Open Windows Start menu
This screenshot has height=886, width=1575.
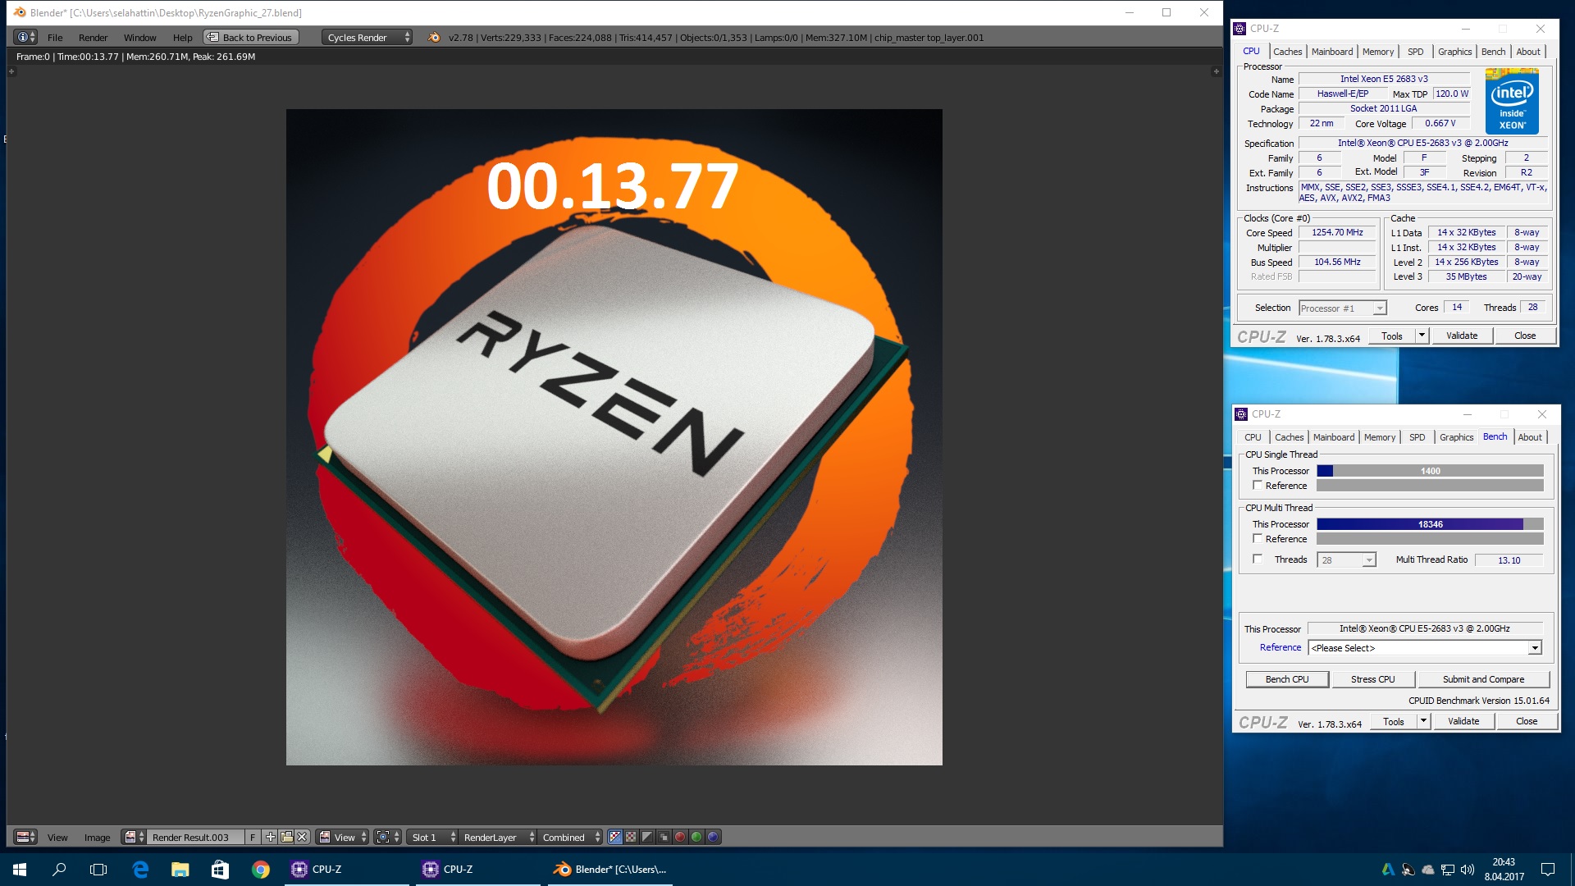[20, 870]
